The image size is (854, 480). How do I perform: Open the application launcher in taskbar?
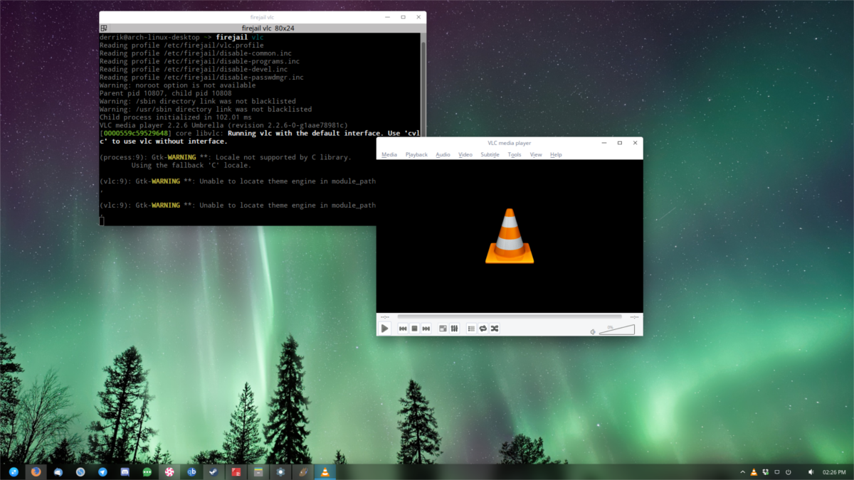(x=14, y=471)
